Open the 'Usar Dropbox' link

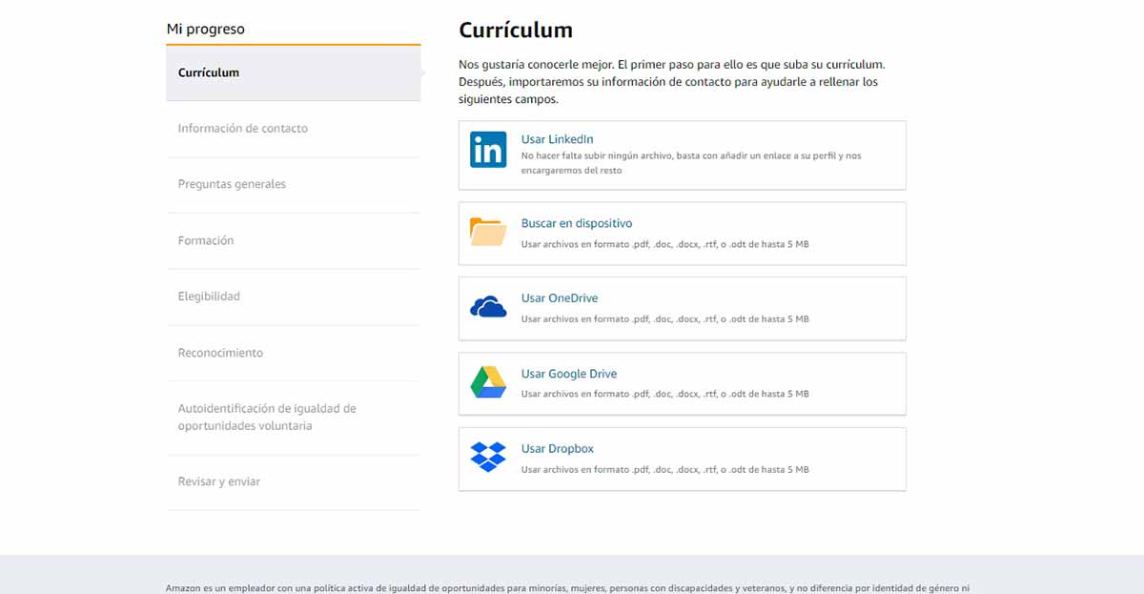557,448
